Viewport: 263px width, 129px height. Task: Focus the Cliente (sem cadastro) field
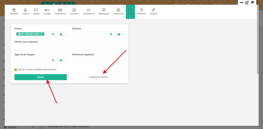(69, 47)
